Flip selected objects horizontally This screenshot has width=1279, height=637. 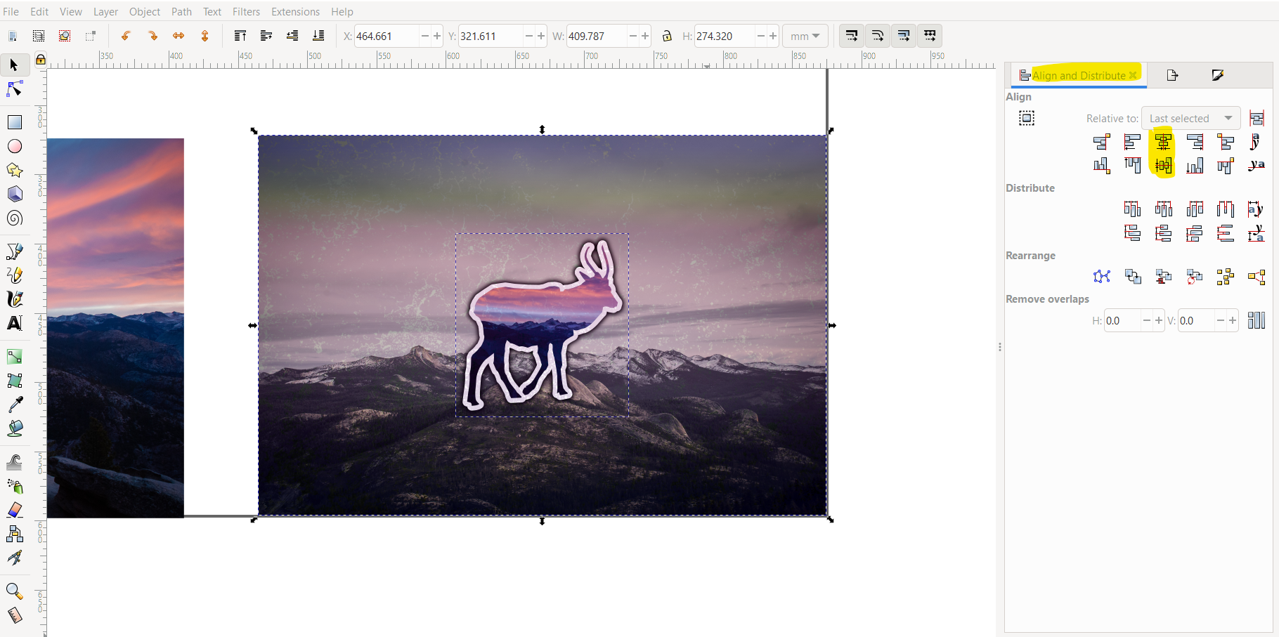tap(178, 36)
